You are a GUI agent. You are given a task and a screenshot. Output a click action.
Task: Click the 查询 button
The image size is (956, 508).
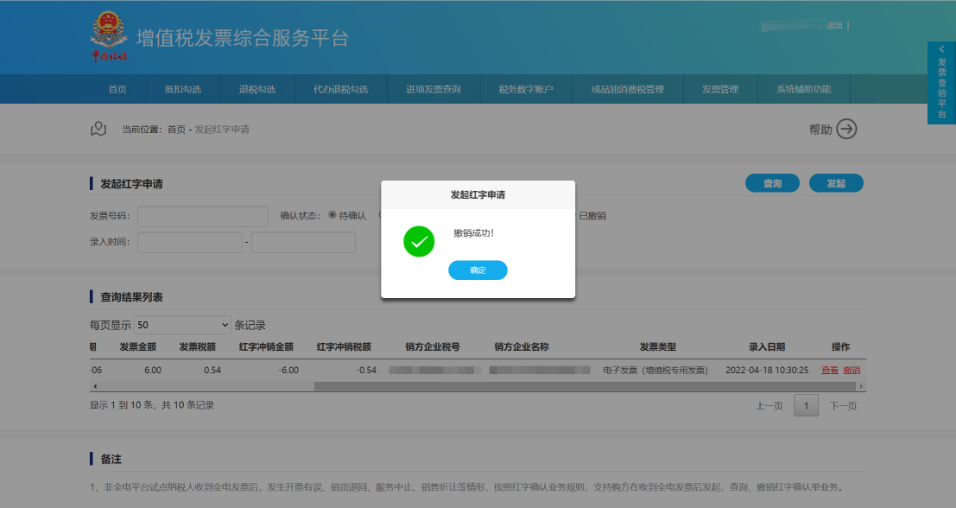772,183
